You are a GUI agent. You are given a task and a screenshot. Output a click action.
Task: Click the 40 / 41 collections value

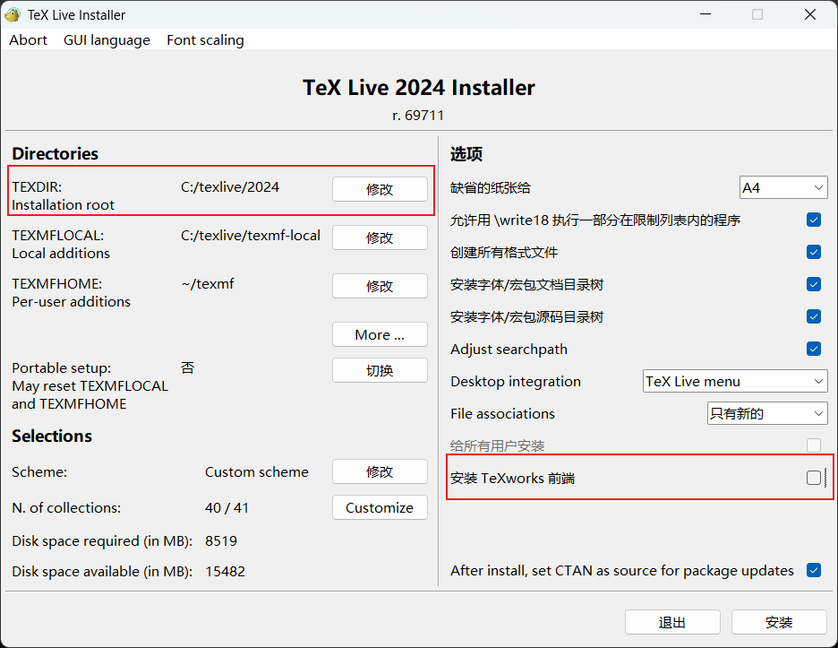[227, 508]
